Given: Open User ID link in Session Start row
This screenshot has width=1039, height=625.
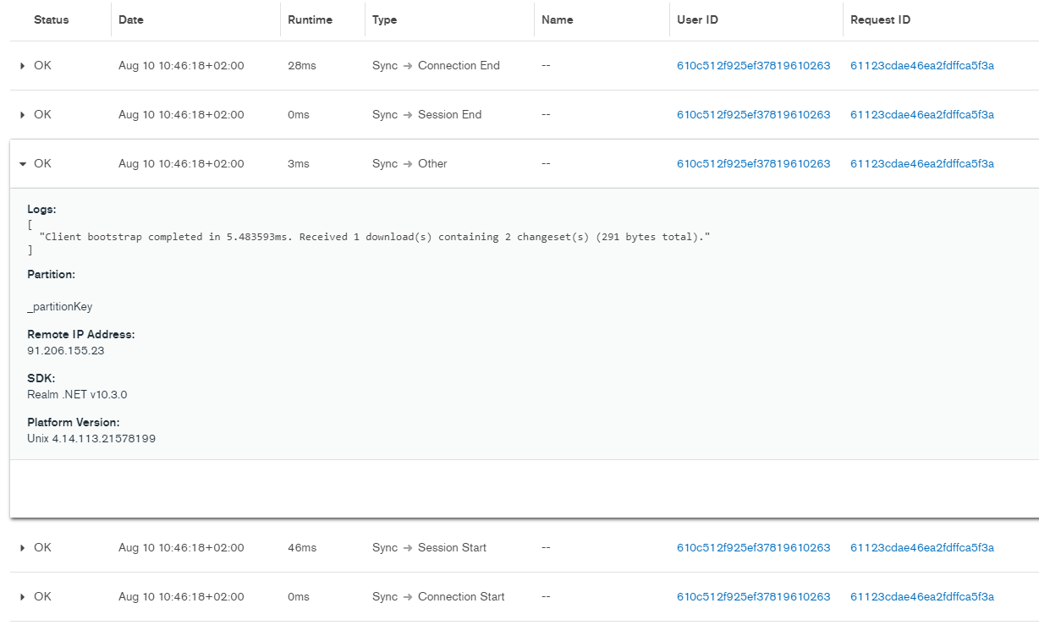Looking at the screenshot, I should 753,548.
